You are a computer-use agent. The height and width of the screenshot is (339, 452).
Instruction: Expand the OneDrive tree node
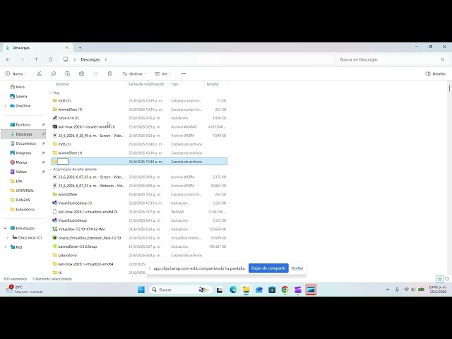pos(5,106)
